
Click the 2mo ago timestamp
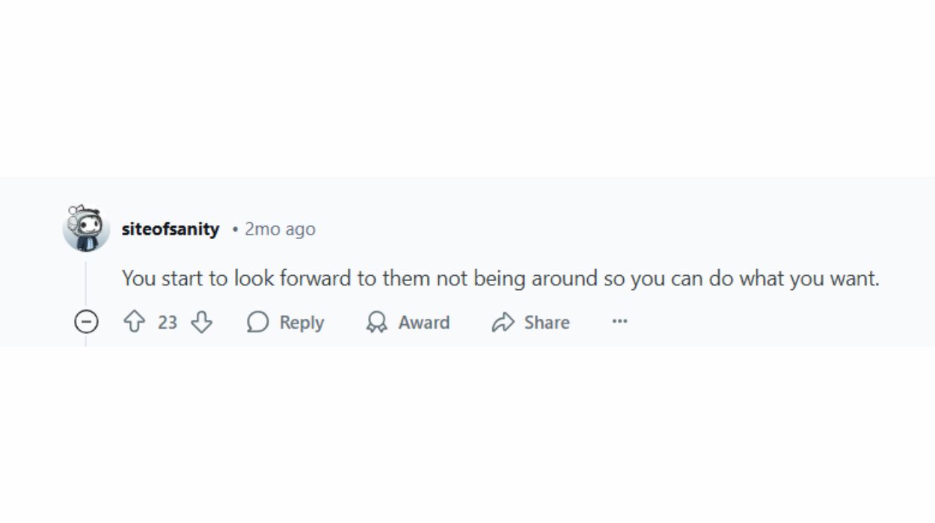pos(280,229)
